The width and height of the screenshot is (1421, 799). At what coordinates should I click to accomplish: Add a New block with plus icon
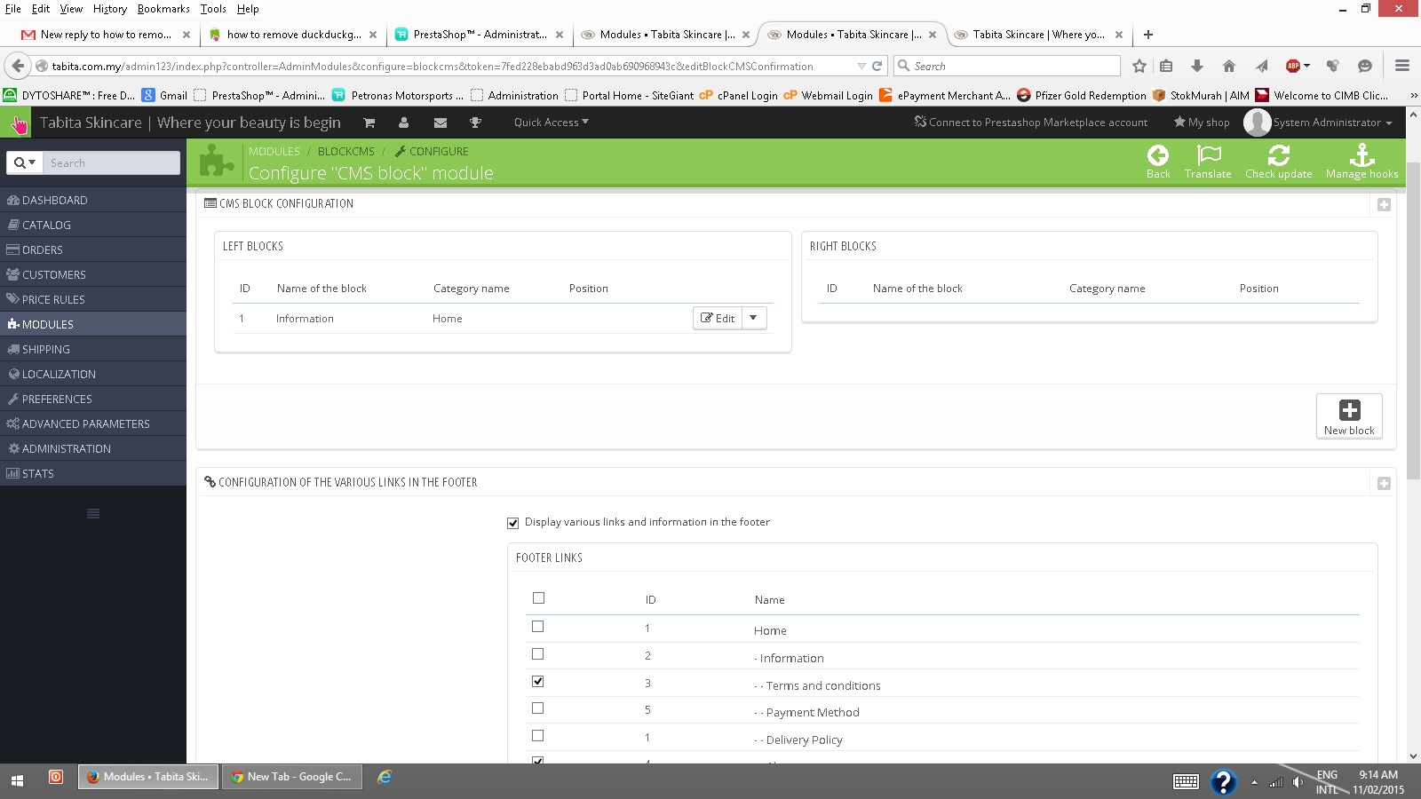tap(1349, 416)
